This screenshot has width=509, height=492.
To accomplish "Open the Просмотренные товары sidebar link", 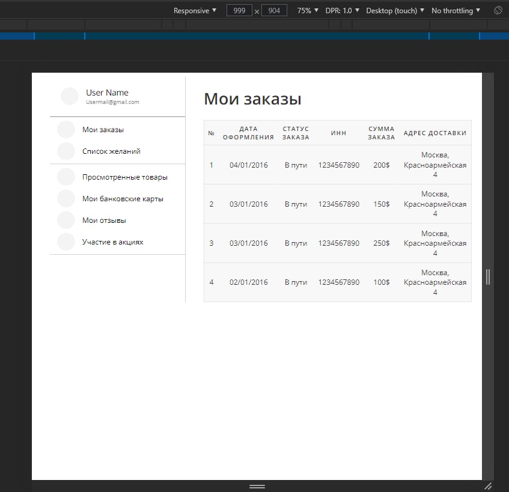I will [125, 177].
